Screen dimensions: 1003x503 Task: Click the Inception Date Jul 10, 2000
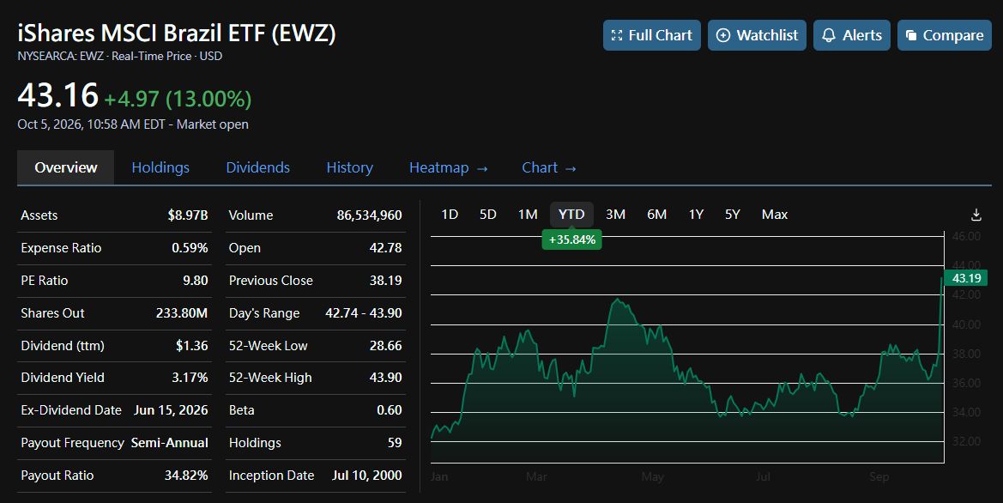[x=367, y=476]
